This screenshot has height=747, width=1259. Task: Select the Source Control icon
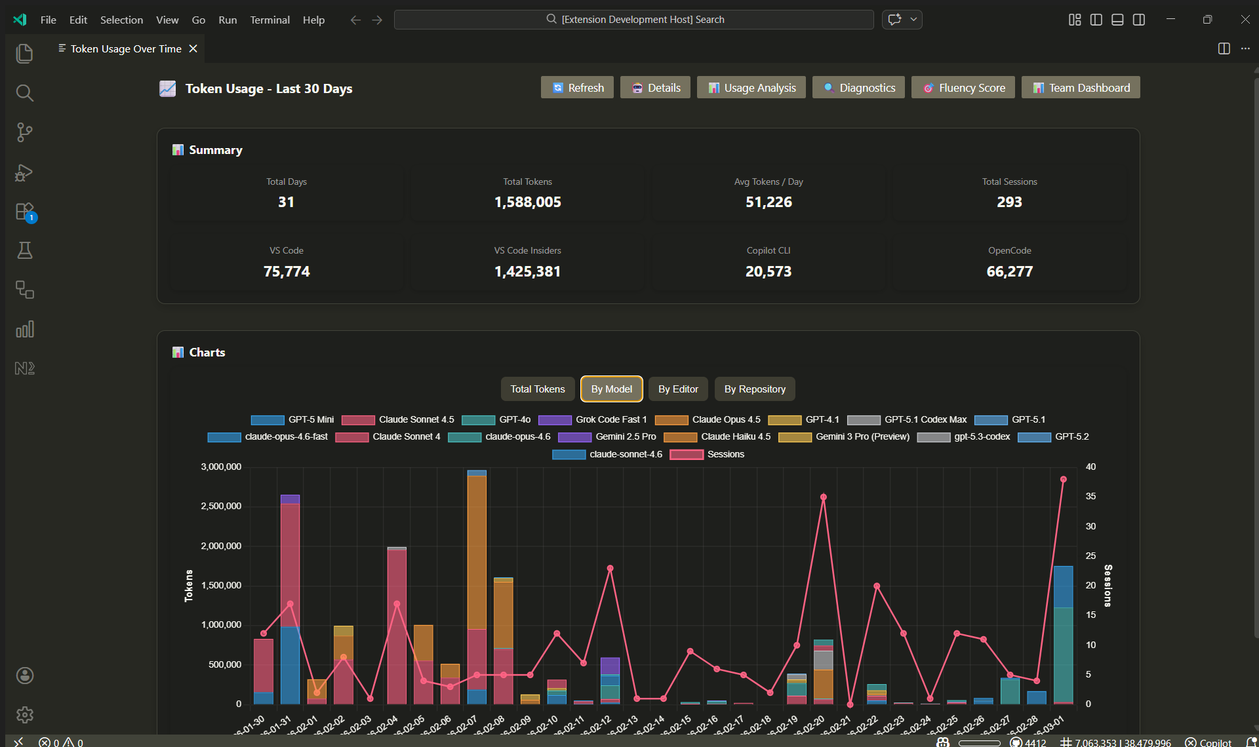[24, 132]
